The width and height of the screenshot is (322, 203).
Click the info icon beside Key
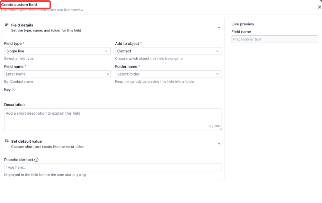14,89
